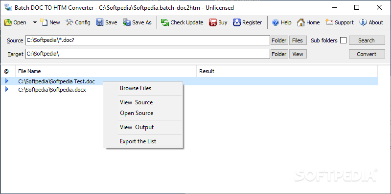Choose Browse Files from context menu
This screenshot has width=391, height=194.
(x=143, y=88)
